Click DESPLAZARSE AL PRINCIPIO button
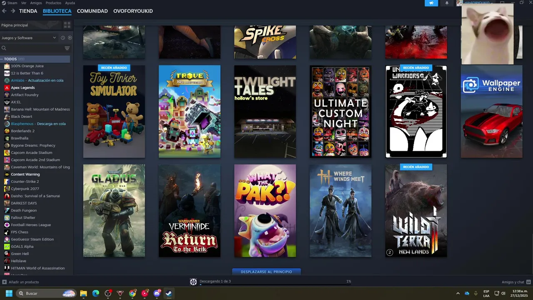 point(266,272)
